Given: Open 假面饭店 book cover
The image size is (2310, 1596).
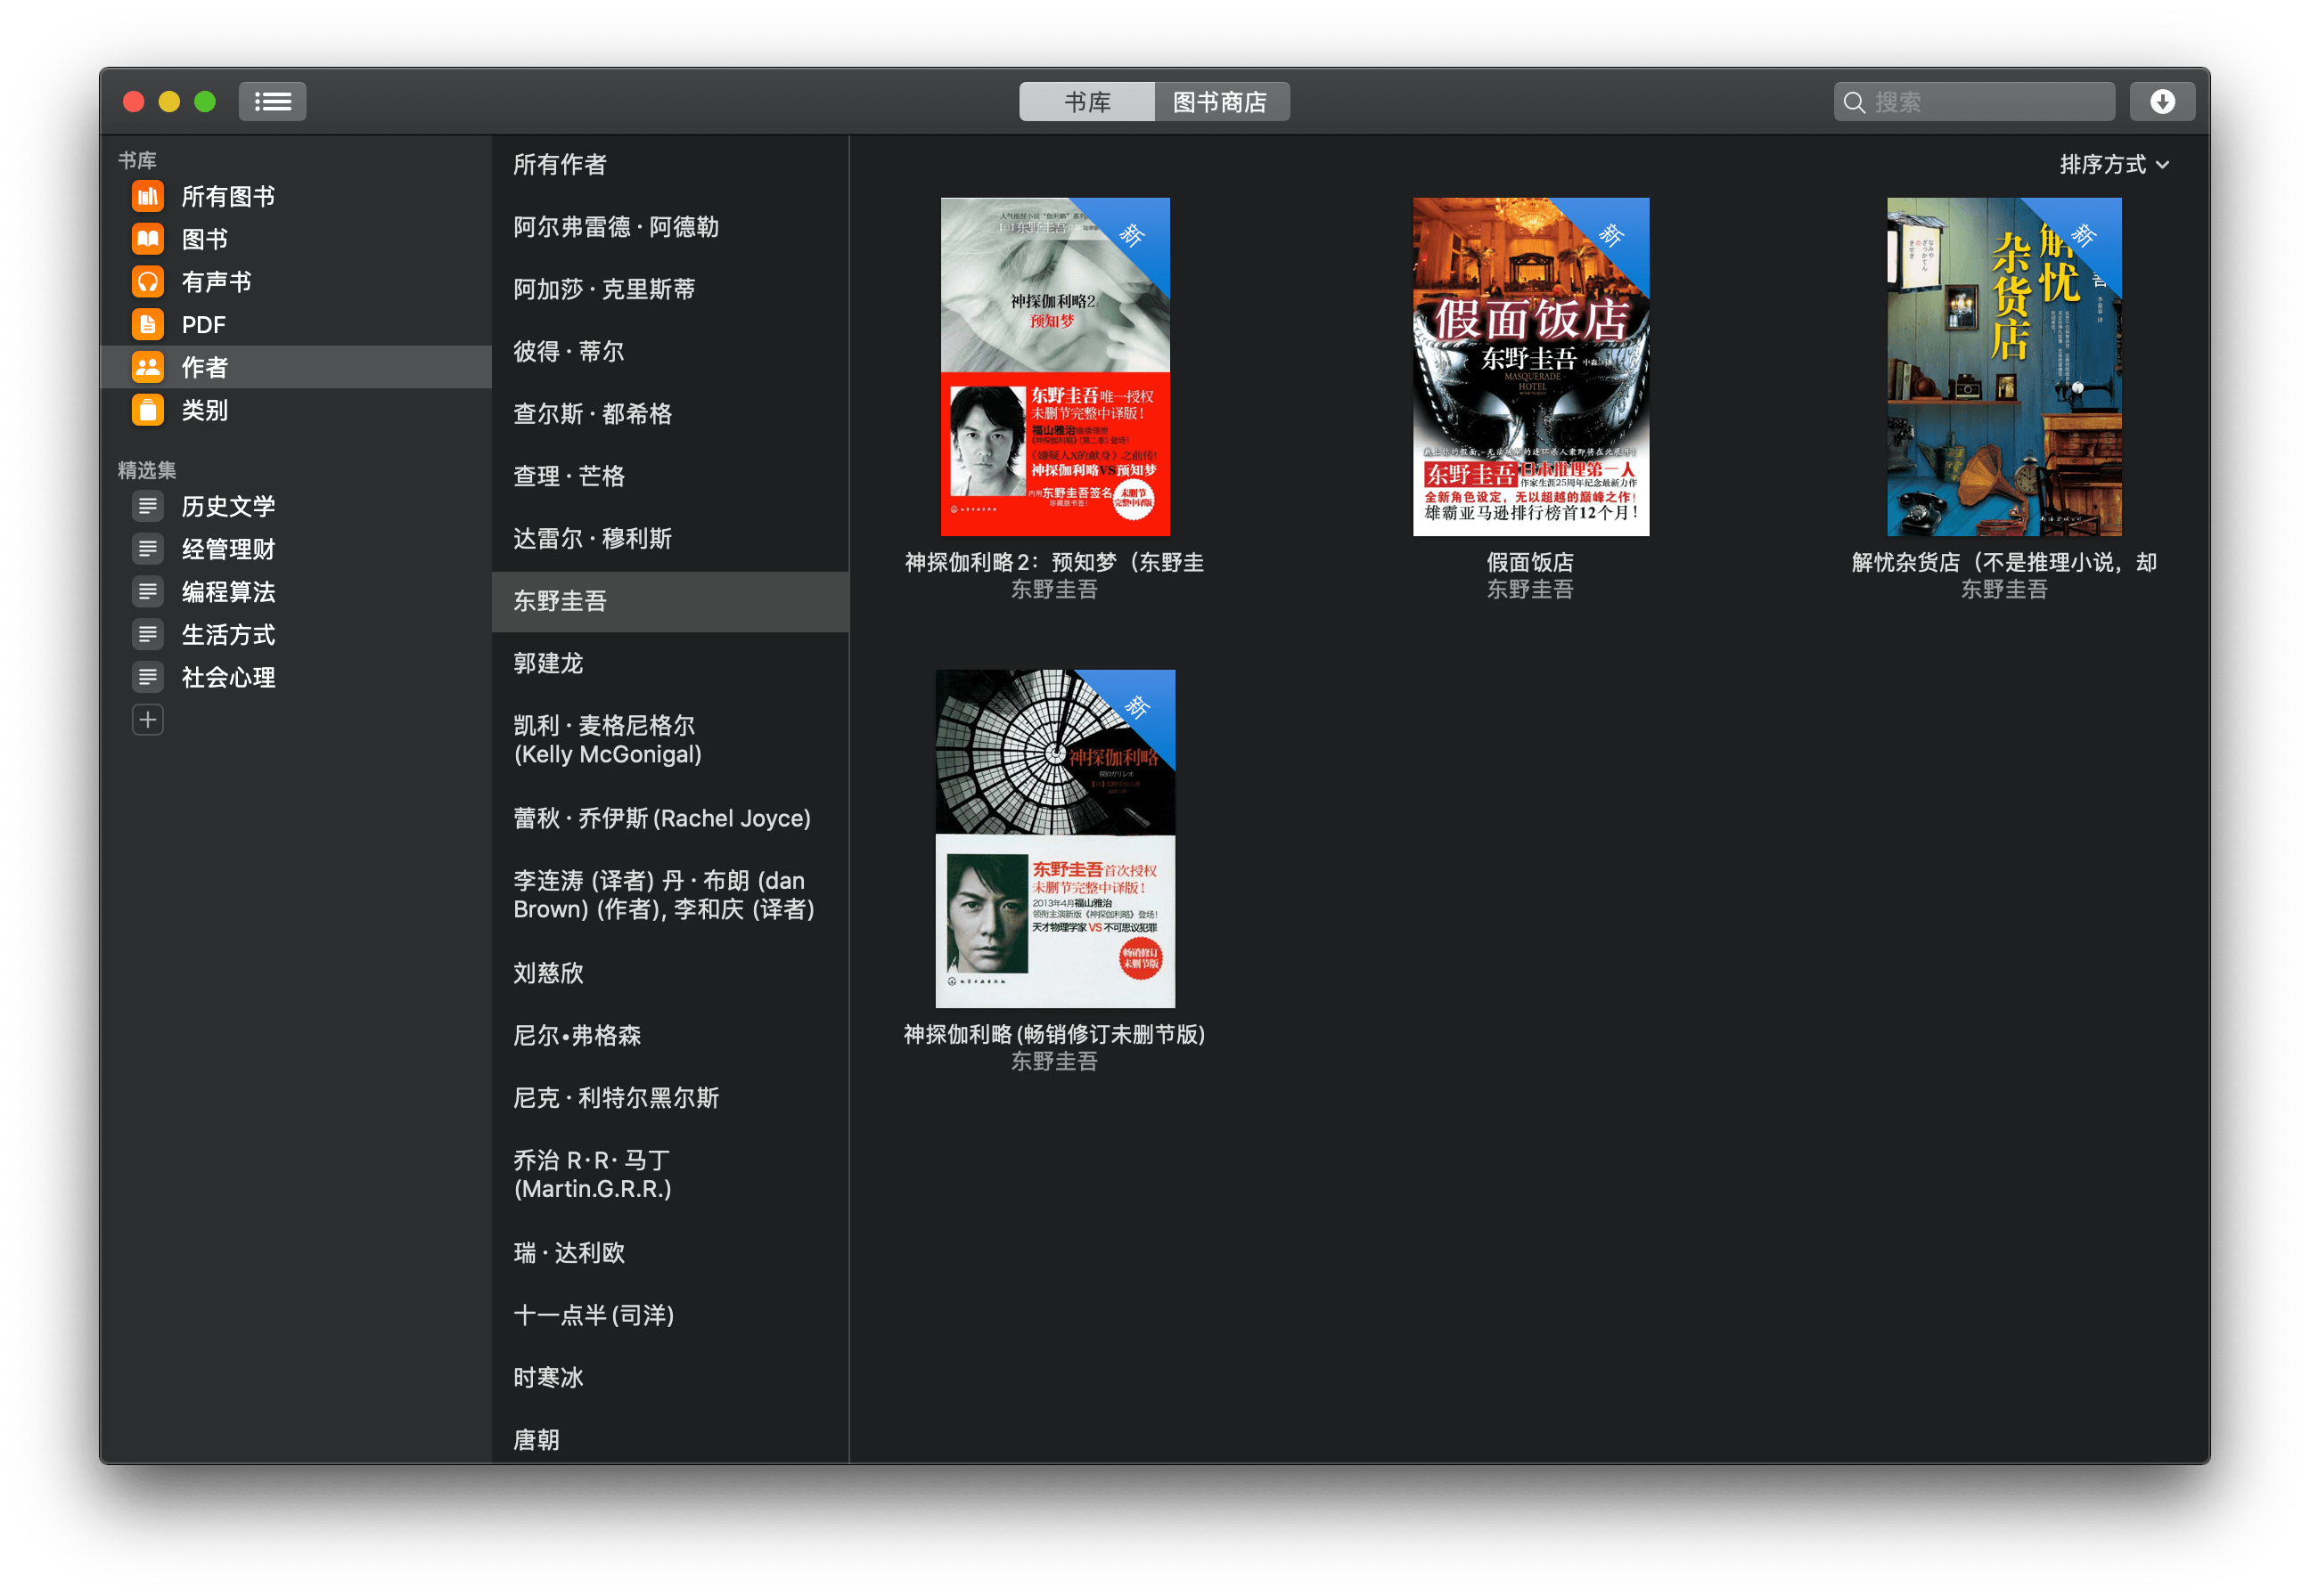Looking at the screenshot, I should pyautogui.click(x=1531, y=367).
